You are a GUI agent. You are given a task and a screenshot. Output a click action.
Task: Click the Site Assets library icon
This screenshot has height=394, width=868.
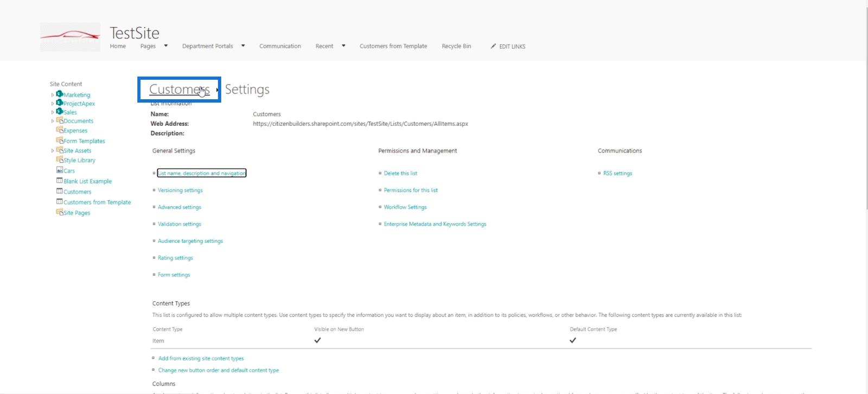click(x=60, y=150)
